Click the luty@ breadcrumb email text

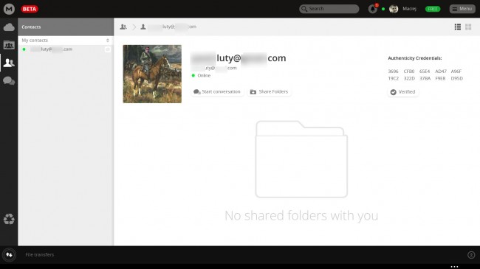172,27
